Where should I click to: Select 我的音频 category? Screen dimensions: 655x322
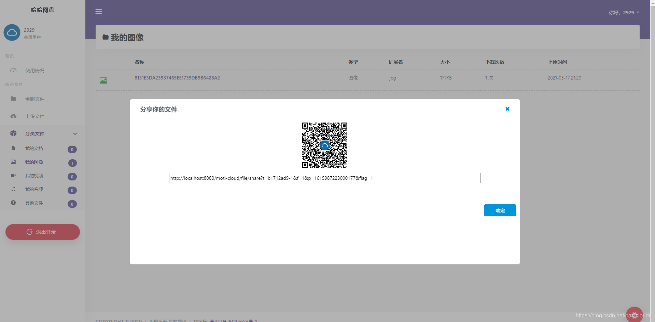[34, 189]
